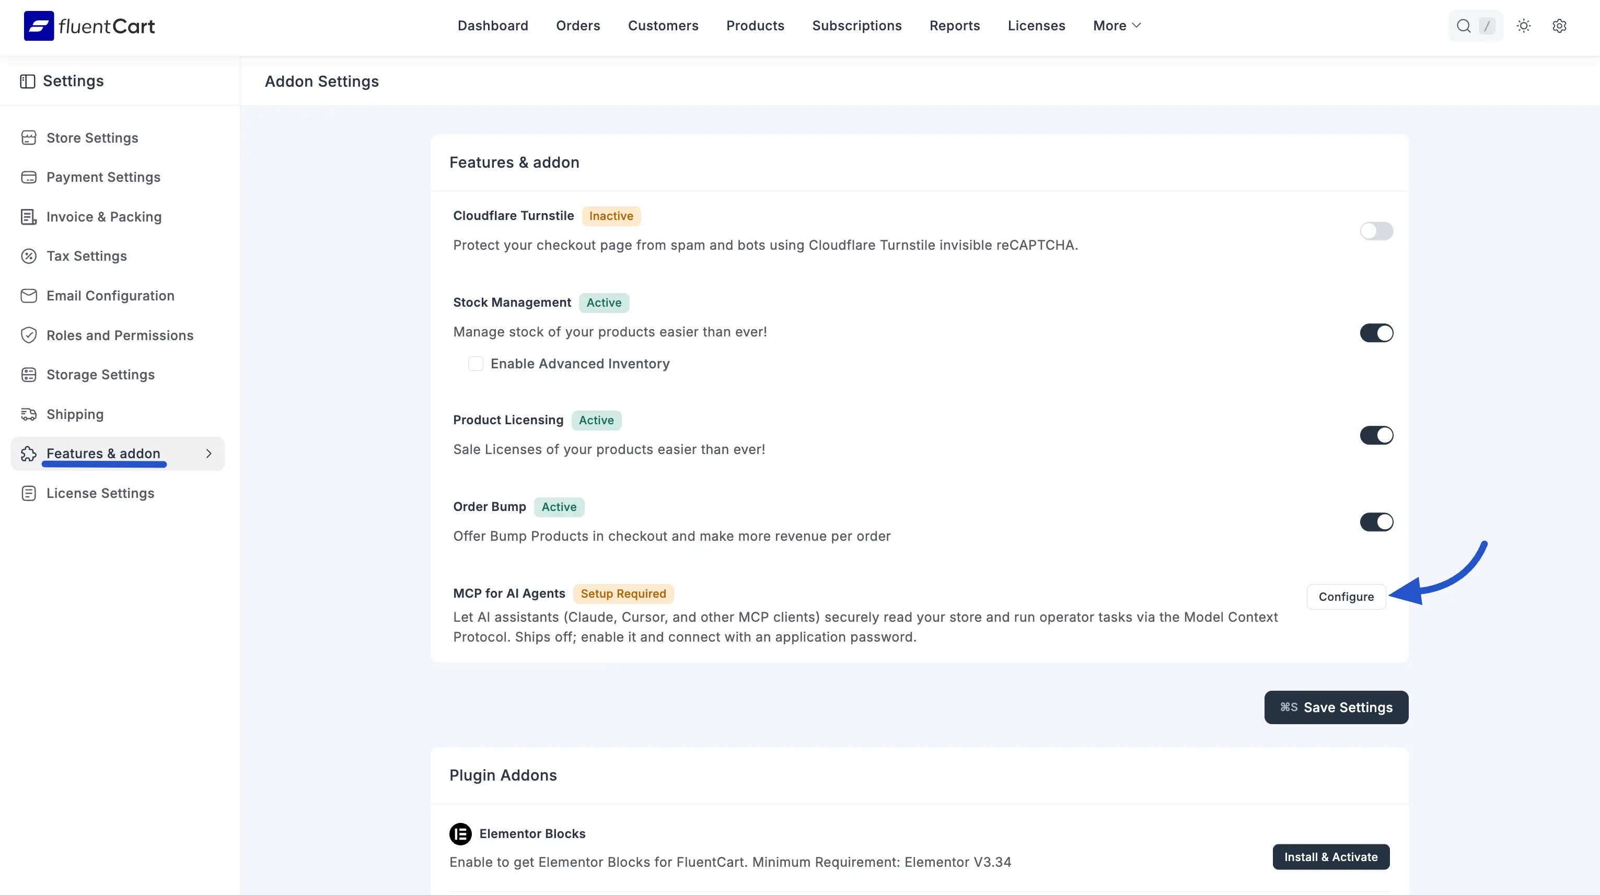Open License Settings in sidebar
This screenshot has width=1600, height=895.
coord(118,493)
